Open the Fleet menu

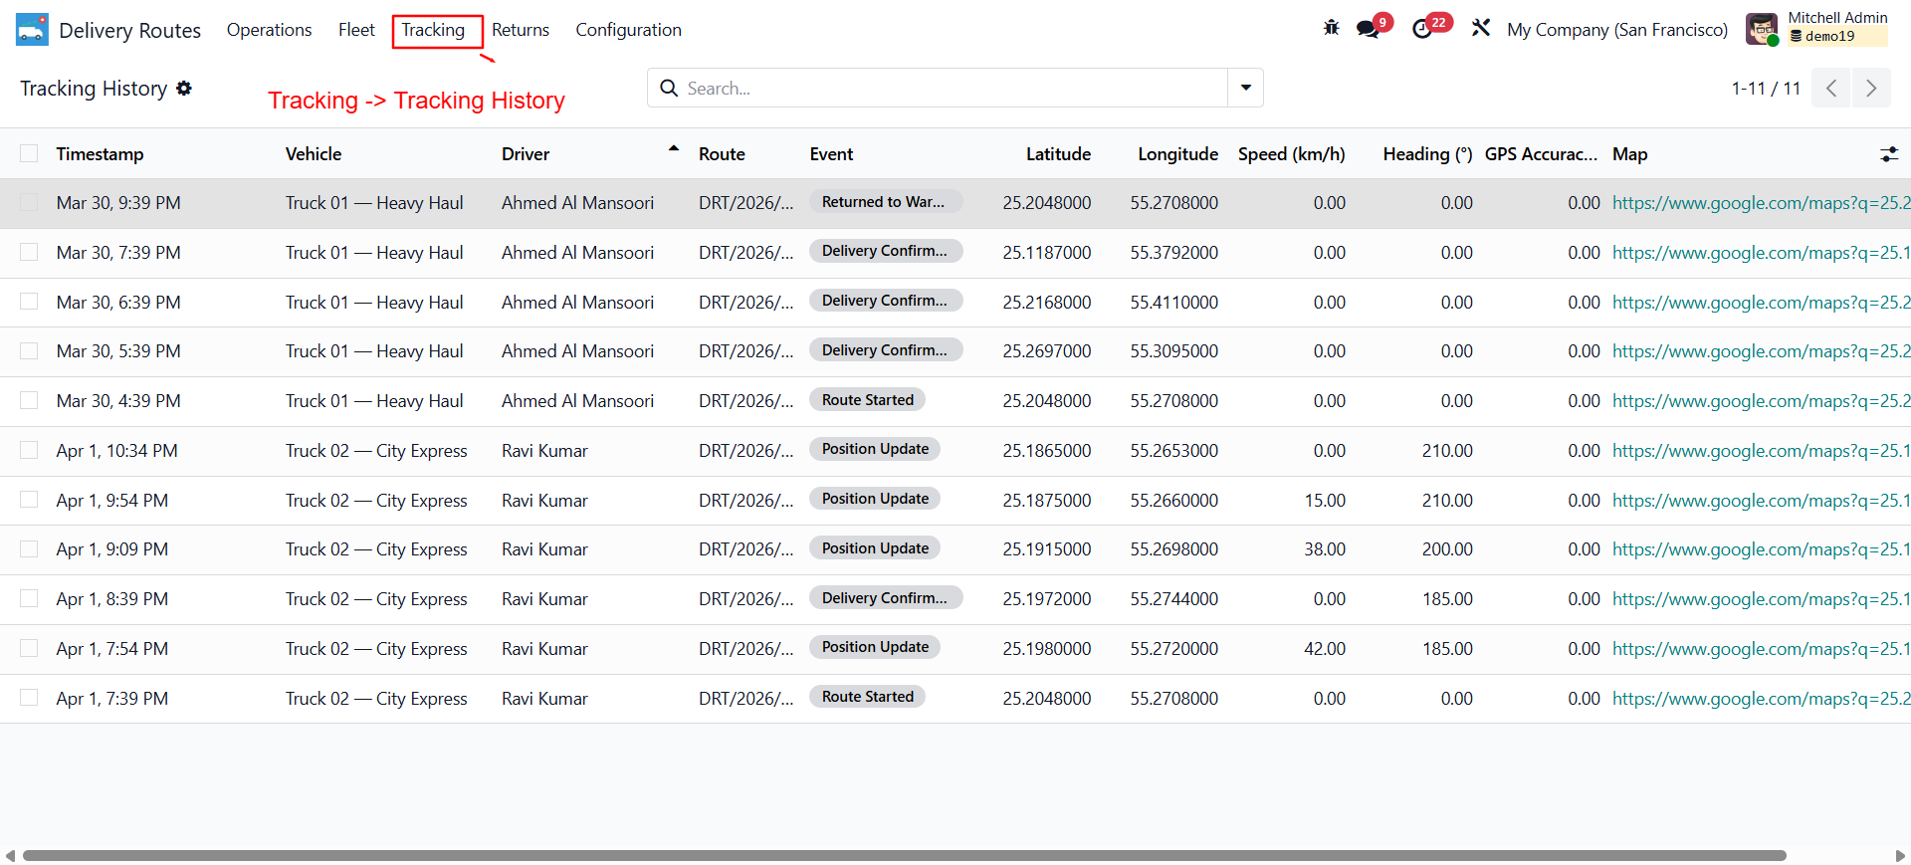356,30
